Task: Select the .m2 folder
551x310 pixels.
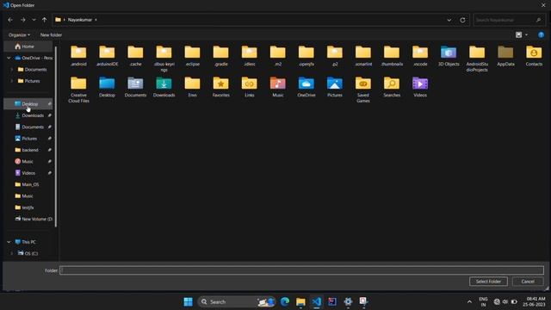Action: (277, 56)
